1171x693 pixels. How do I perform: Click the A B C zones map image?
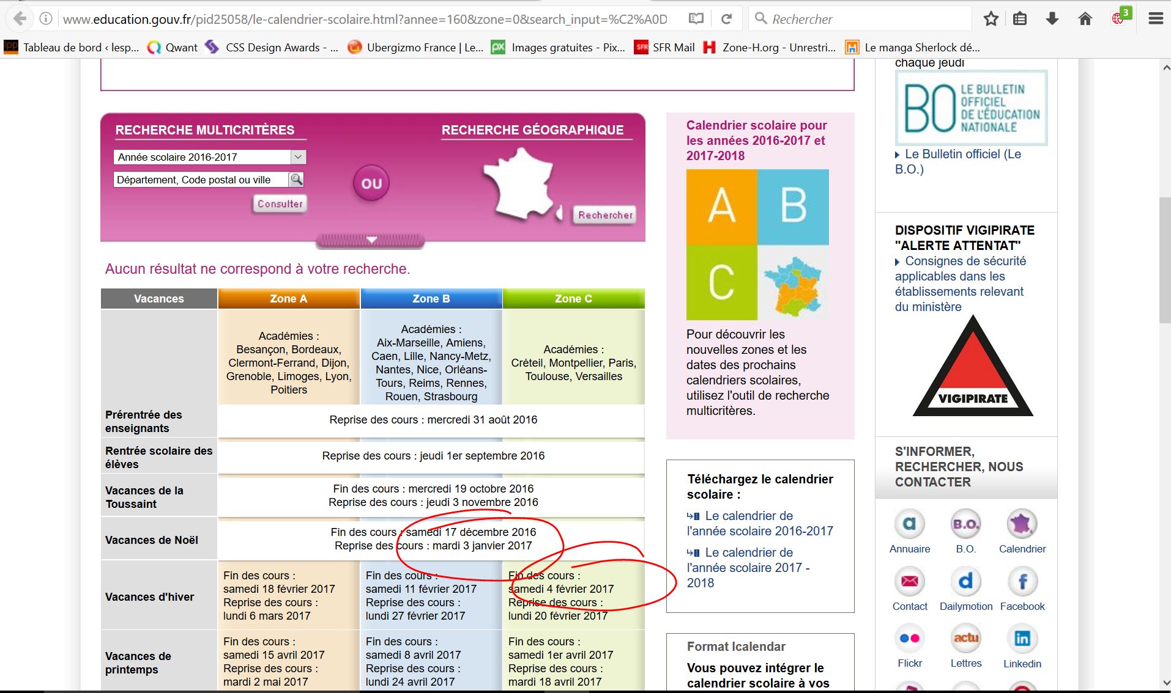[x=757, y=244]
